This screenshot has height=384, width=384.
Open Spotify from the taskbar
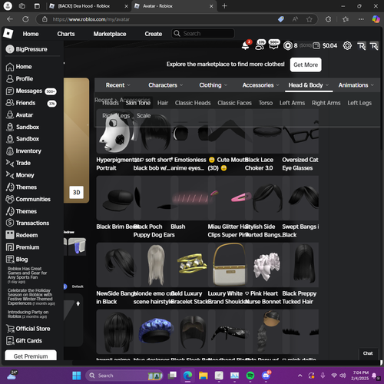click(250, 376)
